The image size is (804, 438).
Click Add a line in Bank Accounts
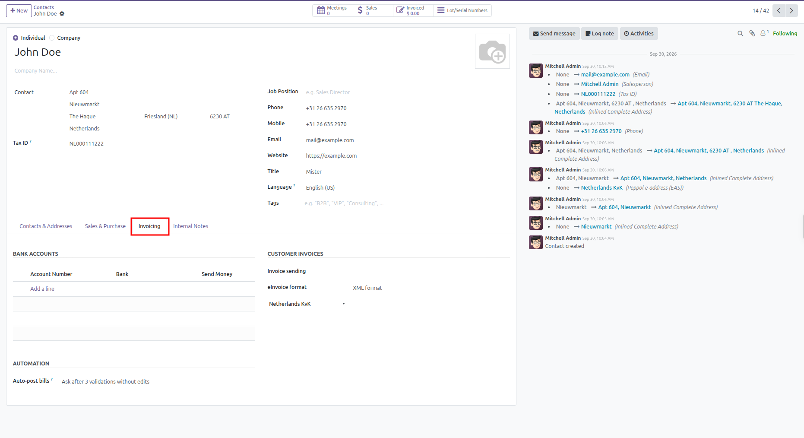(x=42, y=289)
